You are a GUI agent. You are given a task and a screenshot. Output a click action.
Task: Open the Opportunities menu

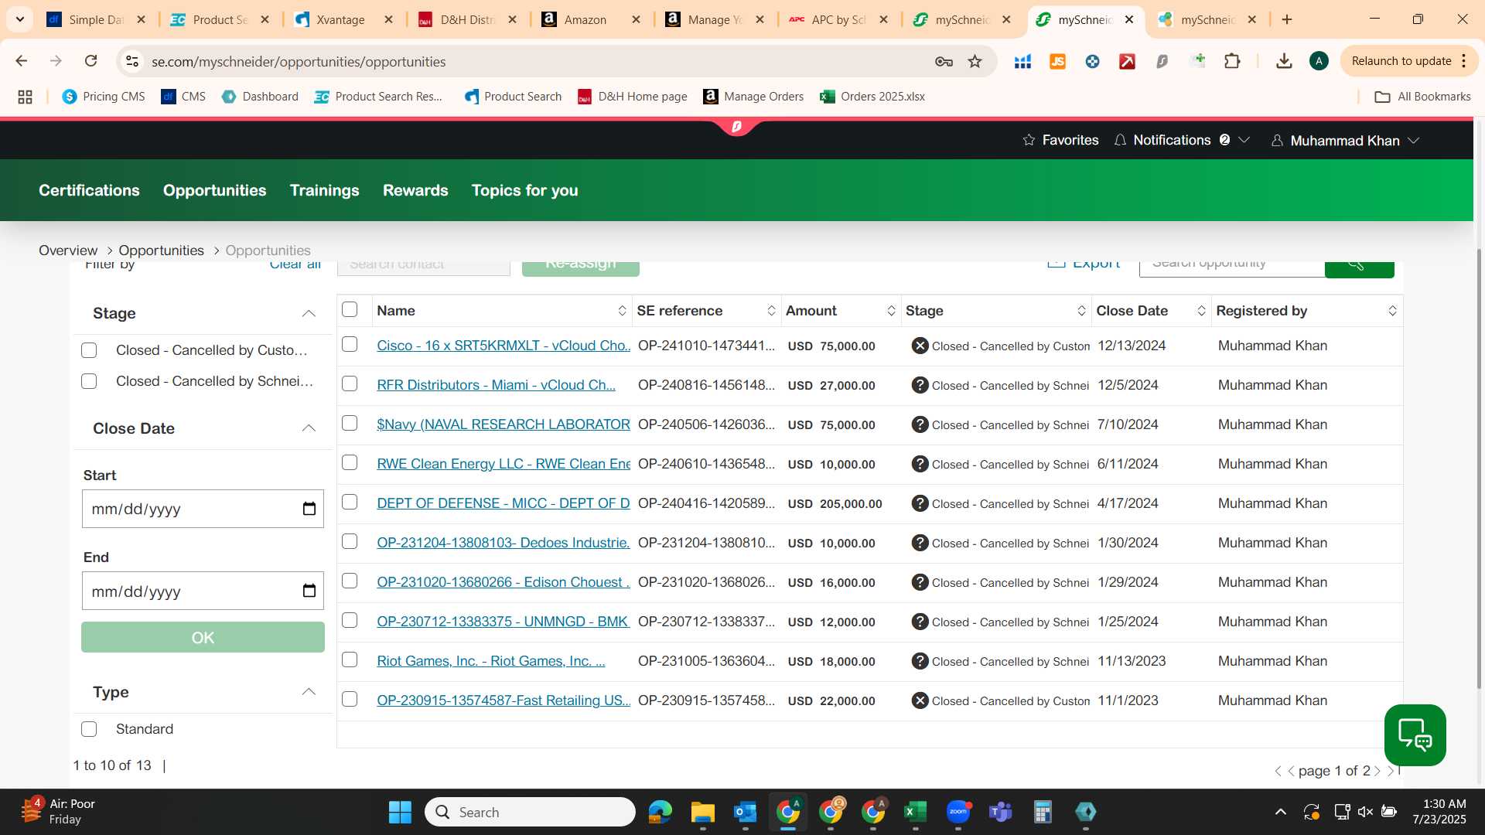(214, 190)
